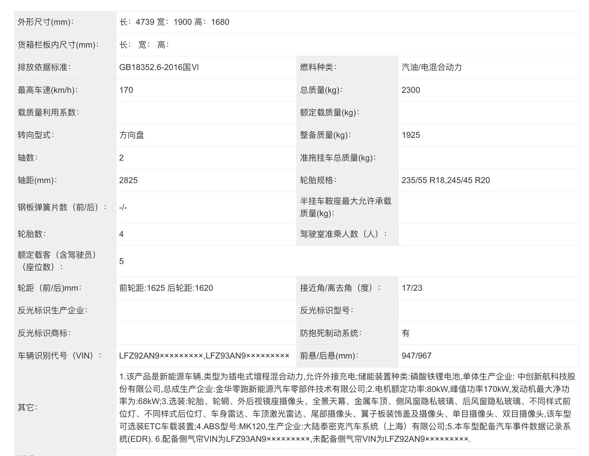Select the curb weight value 1925
This screenshot has height=456, width=589.
pyautogui.click(x=411, y=135)
